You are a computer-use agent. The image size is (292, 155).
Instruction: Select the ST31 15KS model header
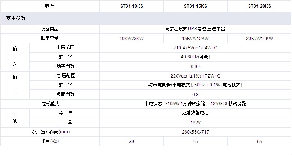click(x=195, y=6)
